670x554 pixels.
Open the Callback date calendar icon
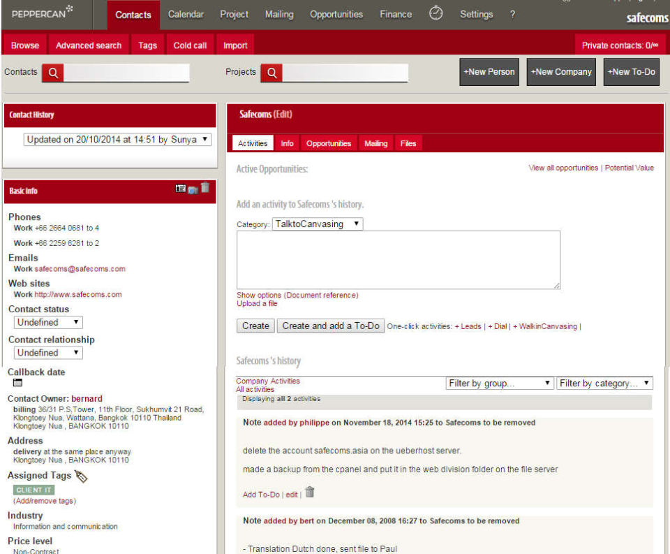tap(17, 382)
